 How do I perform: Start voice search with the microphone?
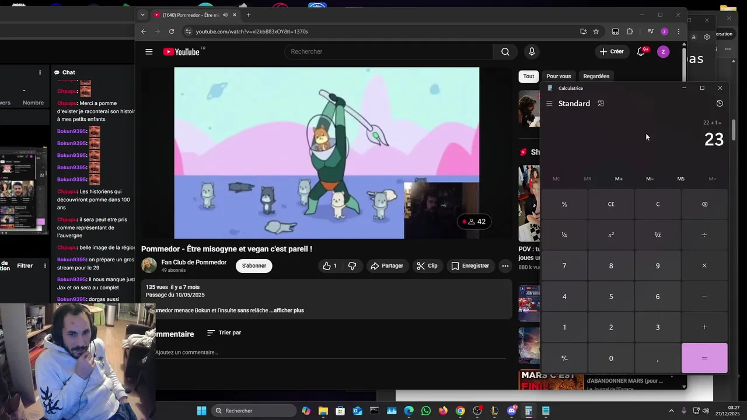coord(532,52)
